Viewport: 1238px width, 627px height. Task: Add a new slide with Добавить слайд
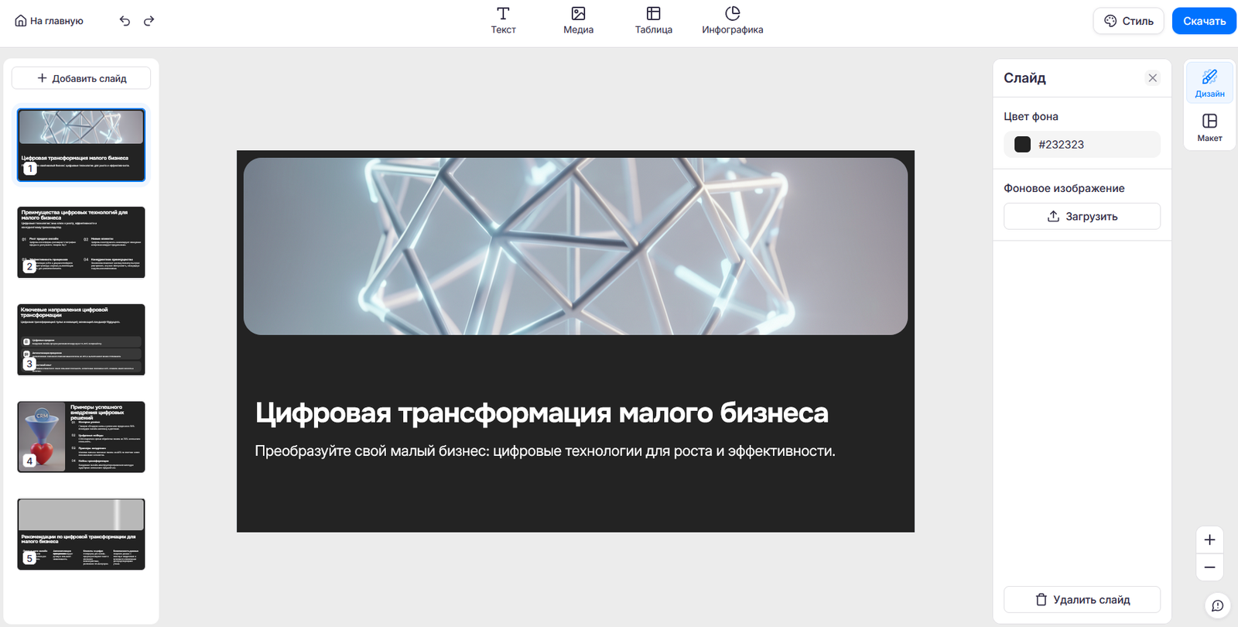coord(81,78)
